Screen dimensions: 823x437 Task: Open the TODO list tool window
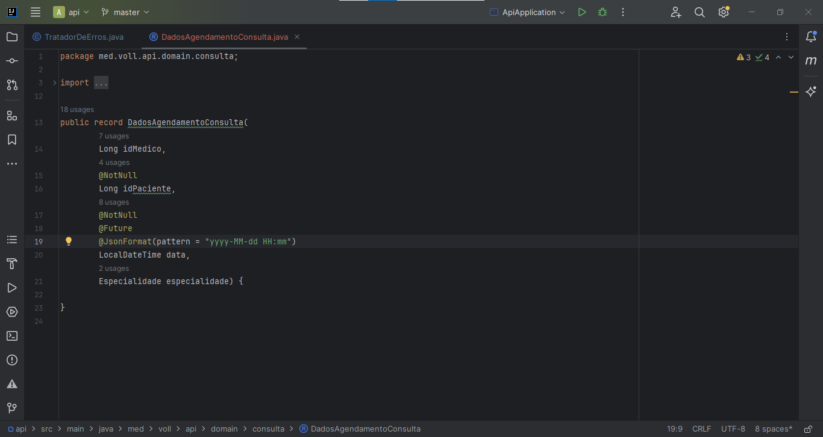(12, 240)
